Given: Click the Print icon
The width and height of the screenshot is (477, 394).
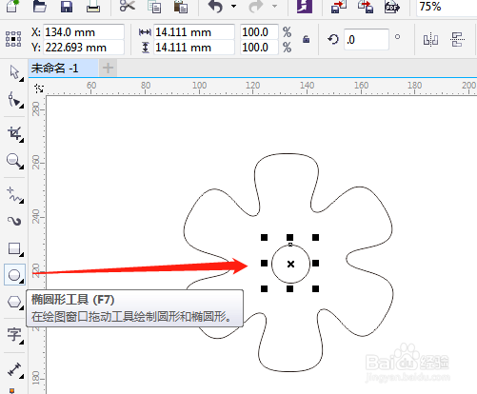Looking at the screenshot, I should point(93,6).
